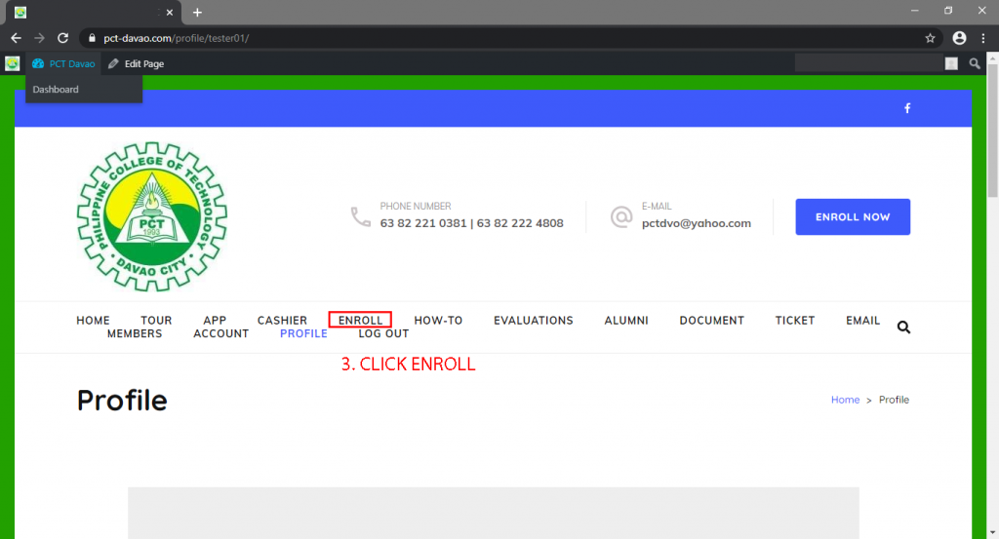Click the phone number 63 82 221 0381
Viewport: 999px width, 539px height.
[423, 223]
